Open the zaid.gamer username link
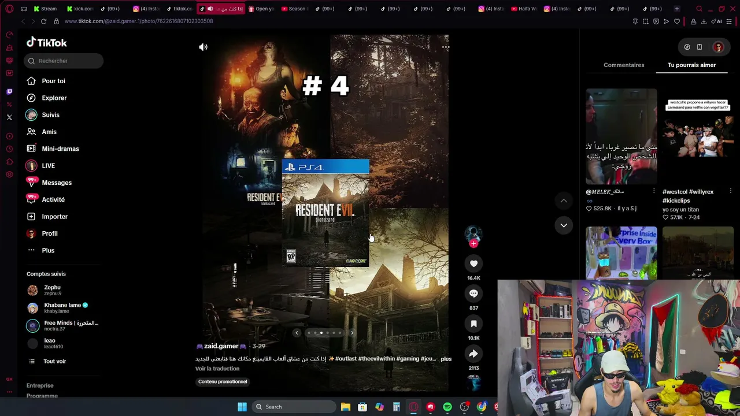This screenshot has width=740, height=416. point(221,346)
